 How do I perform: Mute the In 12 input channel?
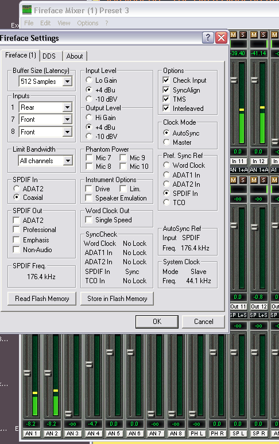coord(254,34)
